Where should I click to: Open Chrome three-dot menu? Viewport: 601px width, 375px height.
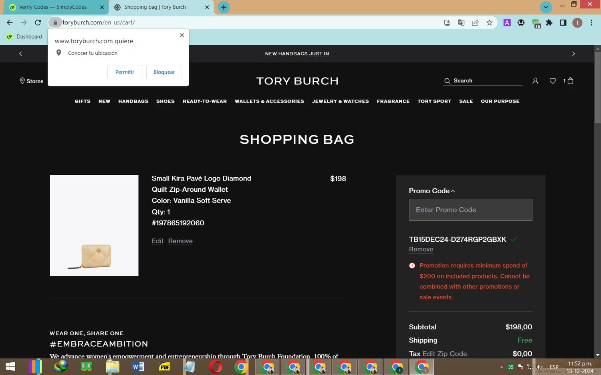tap(591, 22)
